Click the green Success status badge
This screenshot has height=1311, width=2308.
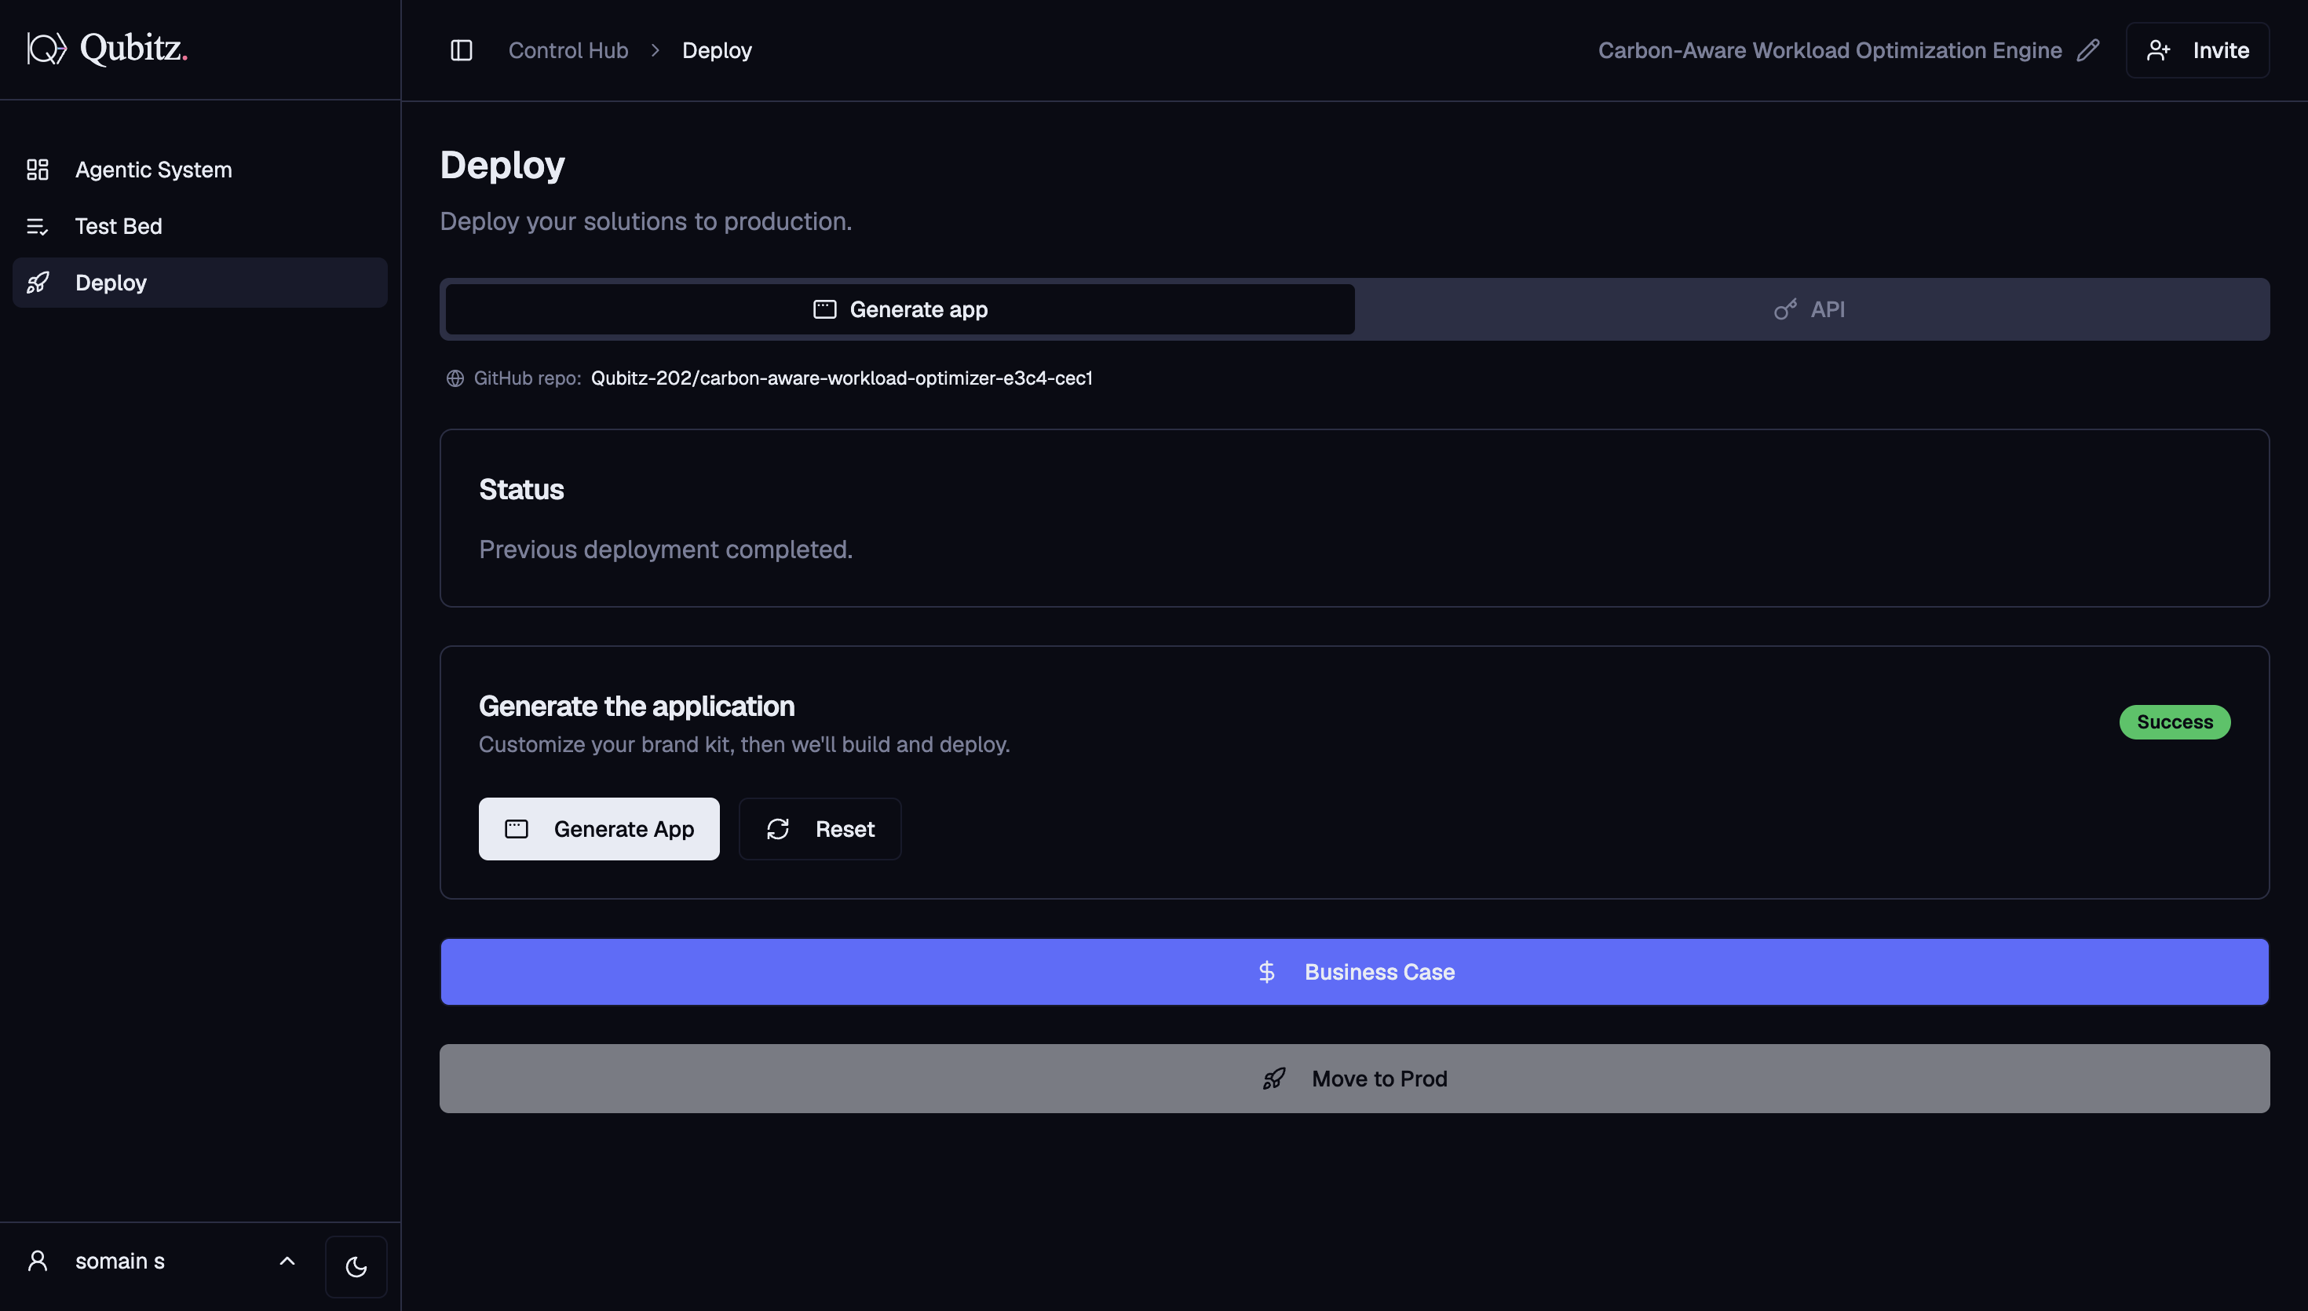(2175, 722)
